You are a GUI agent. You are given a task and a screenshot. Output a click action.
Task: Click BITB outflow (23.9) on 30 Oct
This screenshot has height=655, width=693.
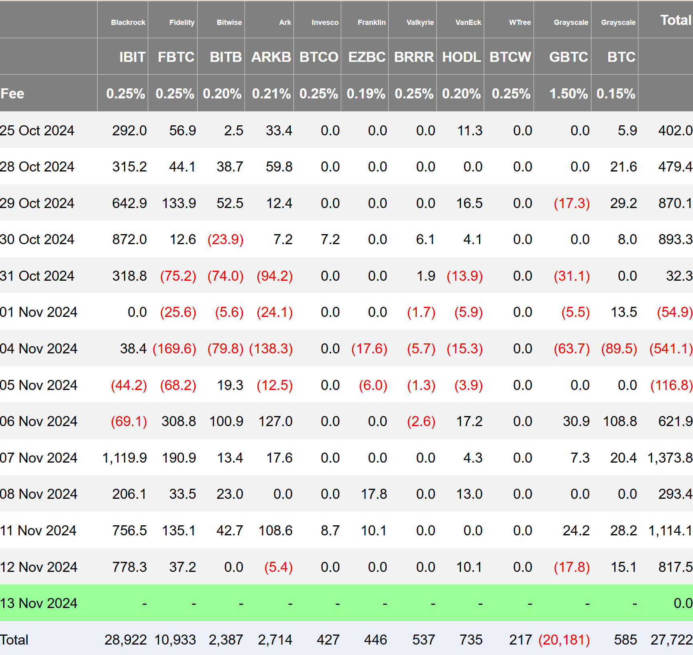(x=225, y=239)
